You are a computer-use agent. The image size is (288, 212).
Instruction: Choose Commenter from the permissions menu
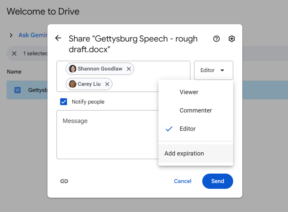click(x=195, y=110)
